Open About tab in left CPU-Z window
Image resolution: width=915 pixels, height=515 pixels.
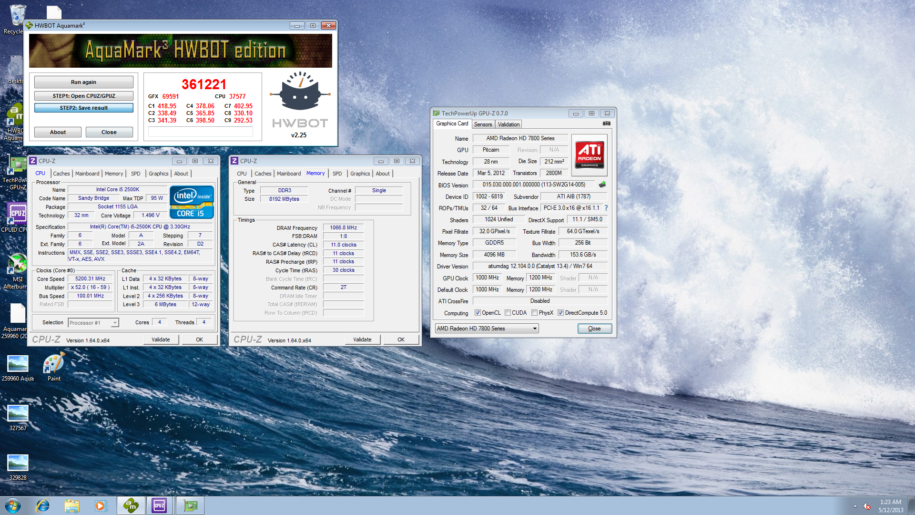point(181,174)
